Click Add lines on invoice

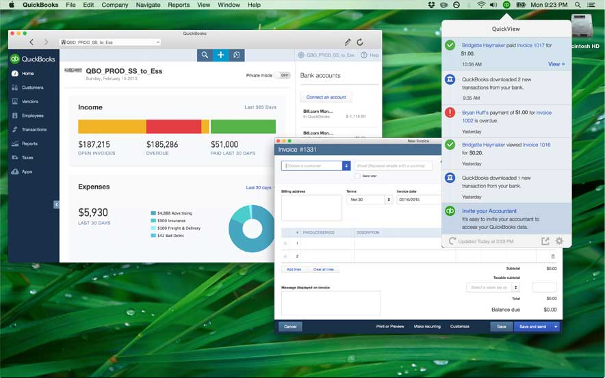pyautogui.click(x=294, y=269)
